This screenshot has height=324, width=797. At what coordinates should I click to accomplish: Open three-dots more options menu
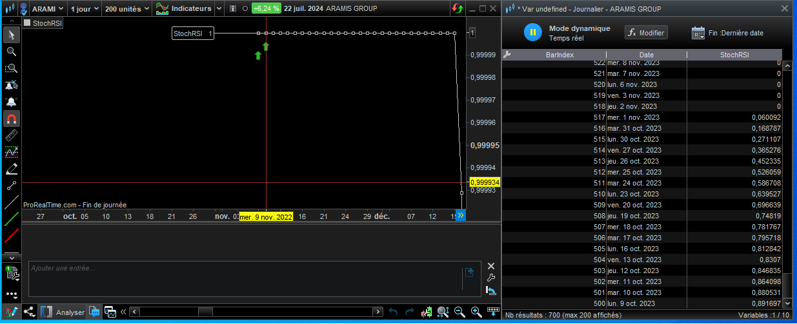tap(11, 294)
